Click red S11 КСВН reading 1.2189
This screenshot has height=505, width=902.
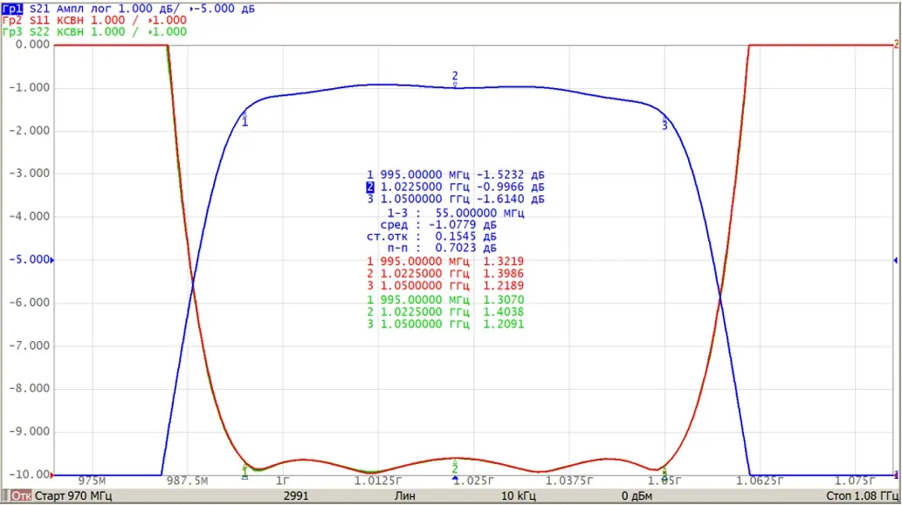[x=503, y=285]
